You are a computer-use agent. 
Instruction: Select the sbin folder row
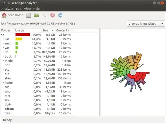point(50,78)
